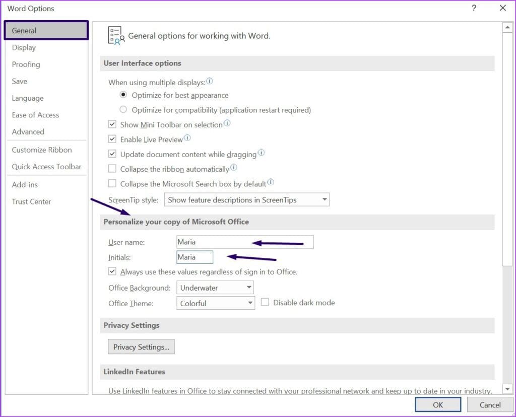Click the General options header icon
This screenshot has height=417, width=516.
click(x=116, y=36)
